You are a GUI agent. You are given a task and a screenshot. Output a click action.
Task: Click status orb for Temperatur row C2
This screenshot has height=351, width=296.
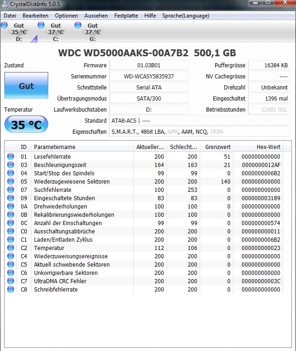(11, 248)
